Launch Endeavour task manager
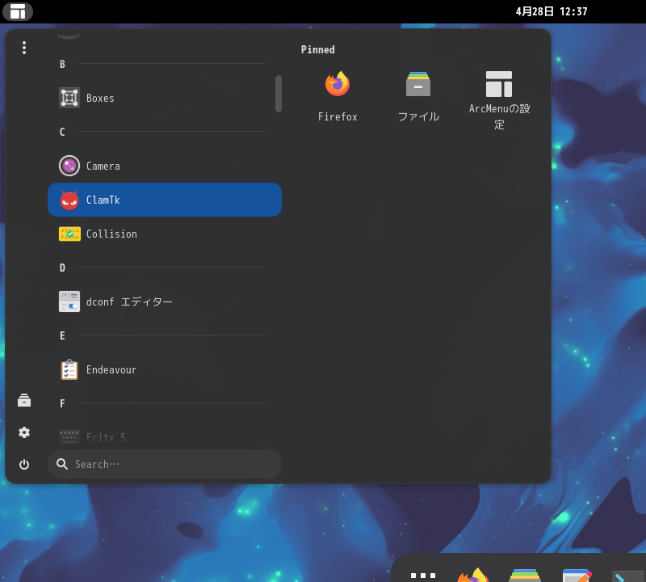 coord(165,369)
